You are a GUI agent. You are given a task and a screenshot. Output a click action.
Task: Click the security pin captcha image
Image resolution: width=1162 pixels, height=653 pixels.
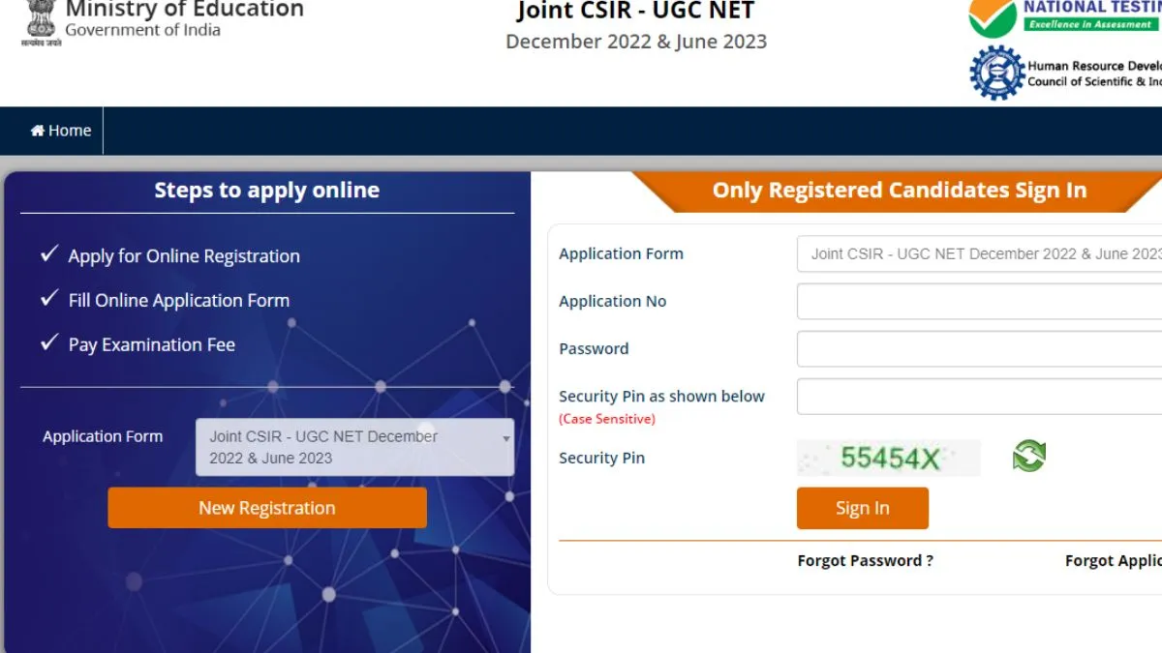pyautogui.click(x=889, y=458)
